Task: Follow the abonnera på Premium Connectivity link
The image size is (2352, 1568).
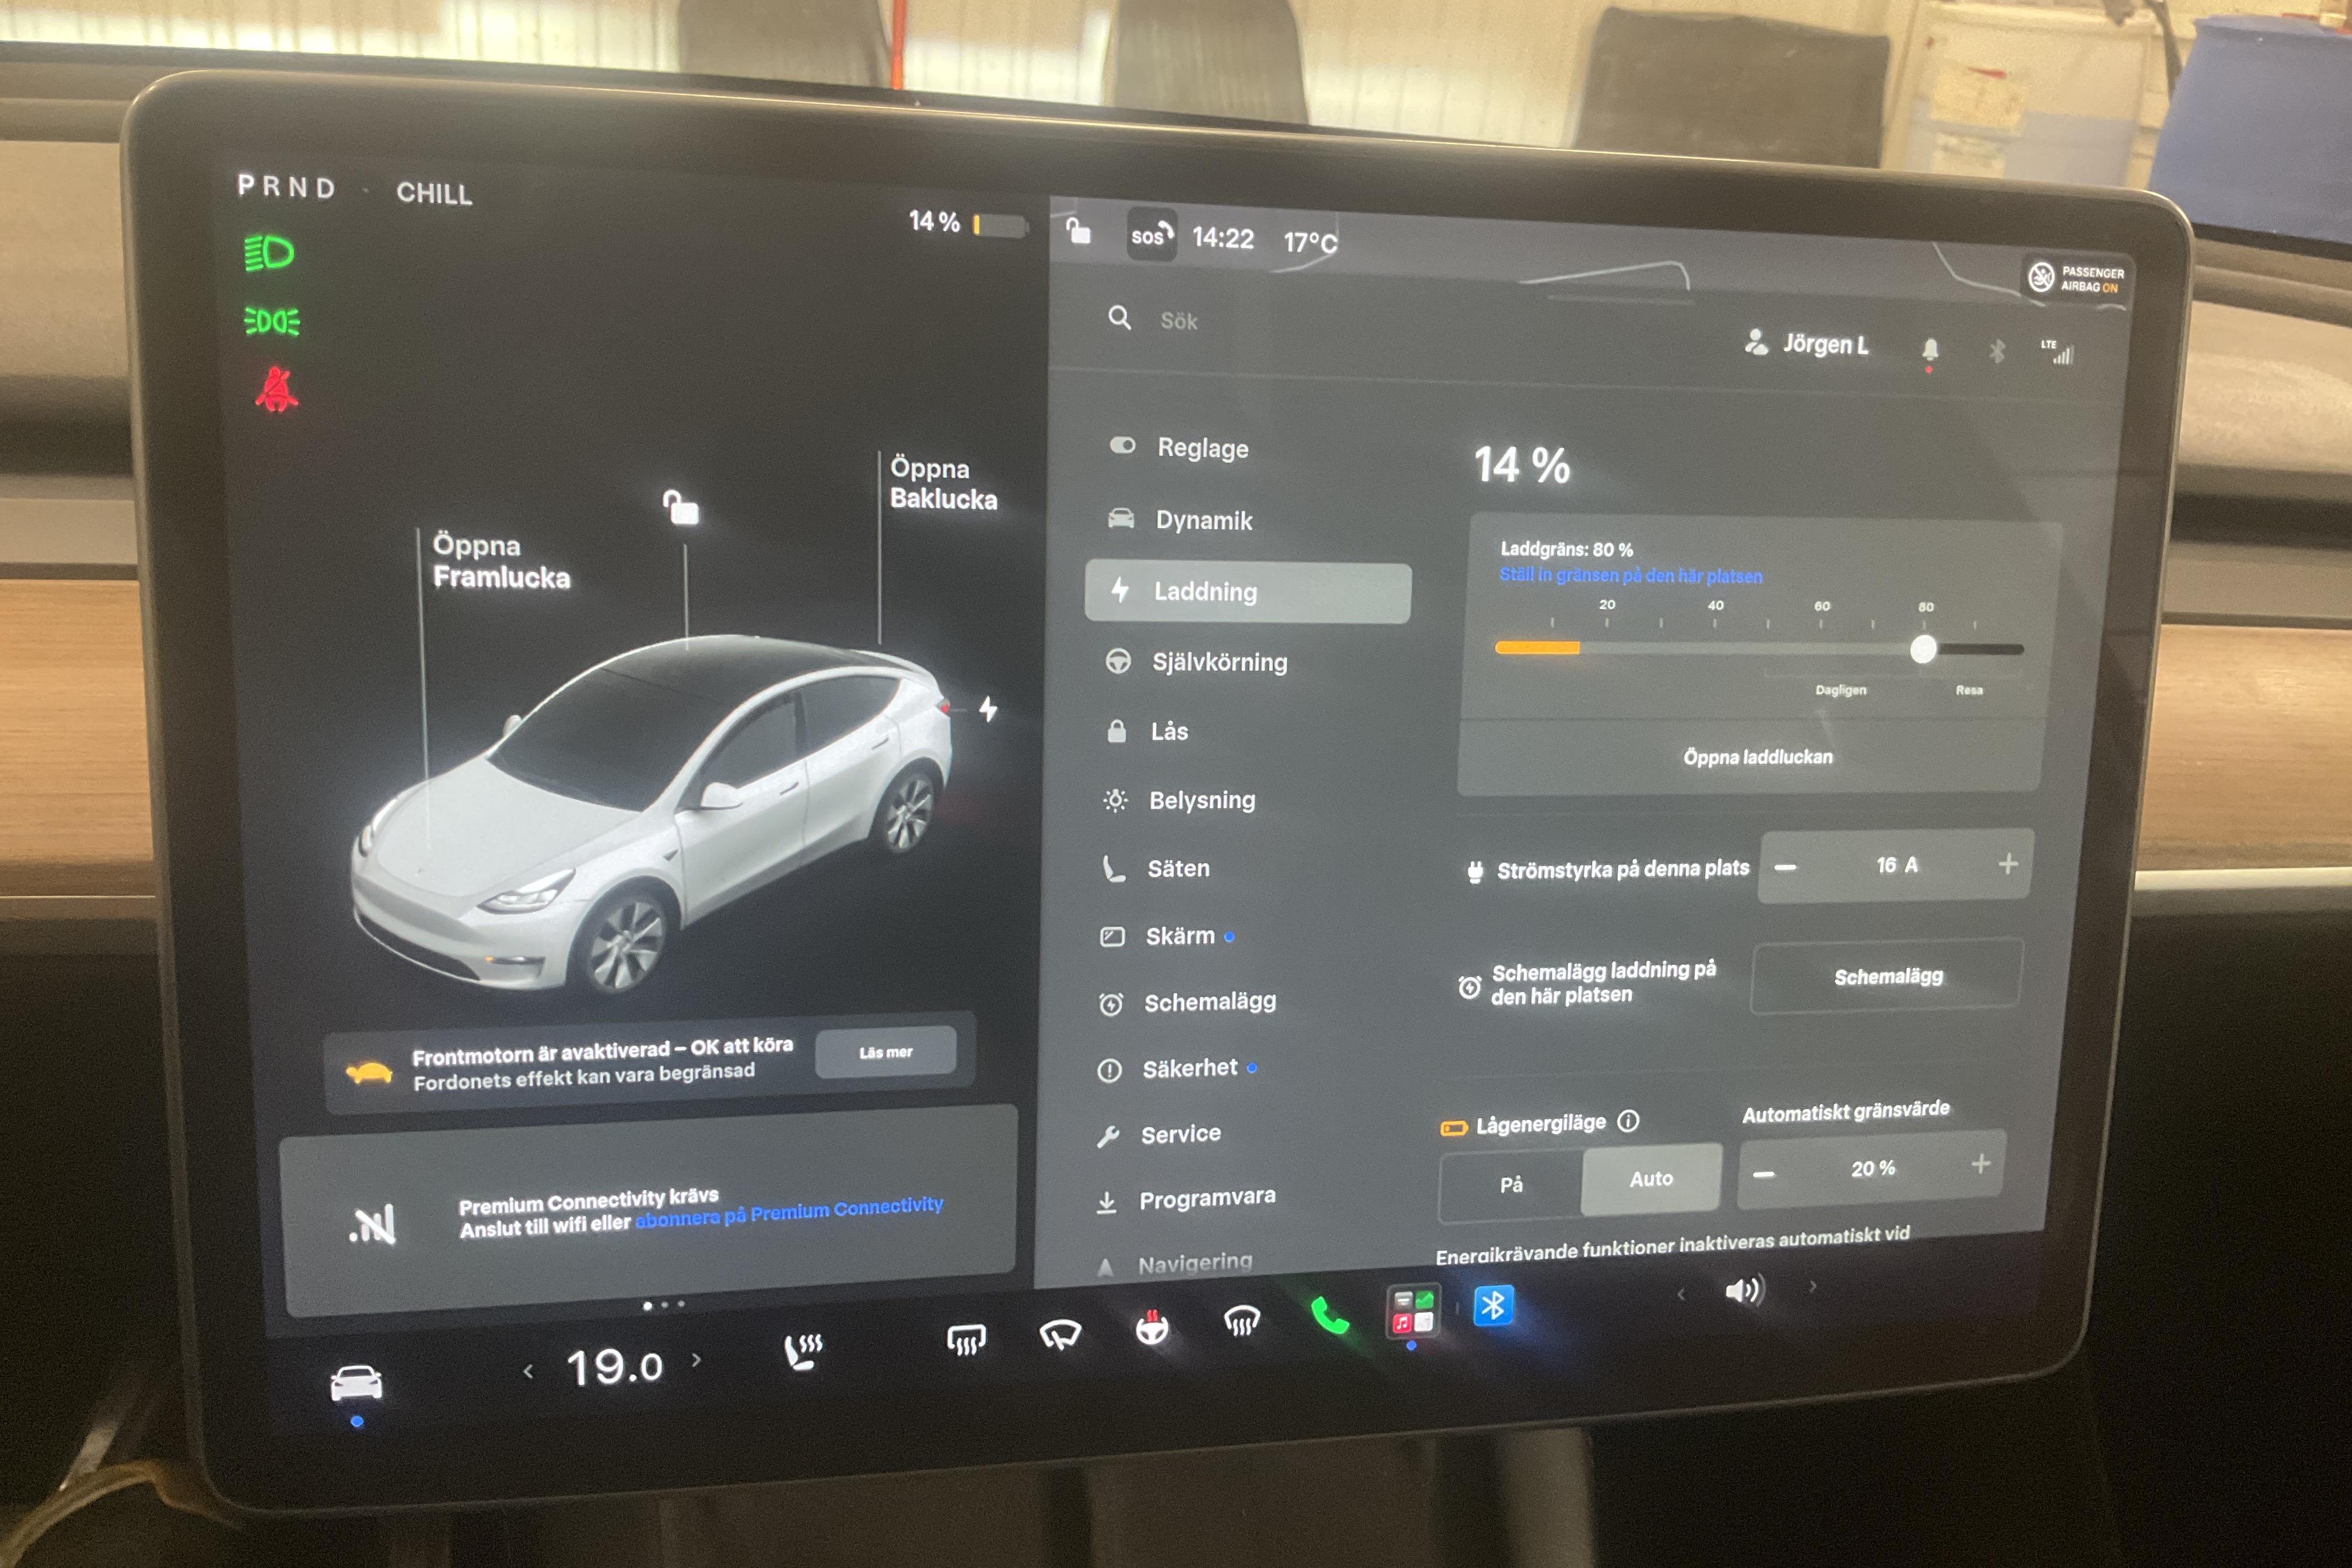Action: [x=789, y=1211]
